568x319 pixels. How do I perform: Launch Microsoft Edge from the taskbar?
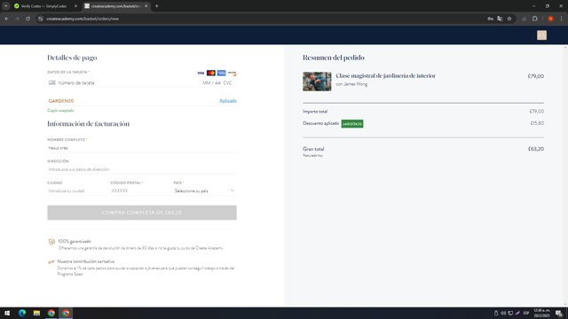22,313
